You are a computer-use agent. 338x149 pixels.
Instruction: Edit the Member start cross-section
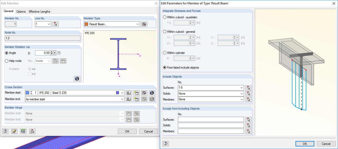point(144,93)
